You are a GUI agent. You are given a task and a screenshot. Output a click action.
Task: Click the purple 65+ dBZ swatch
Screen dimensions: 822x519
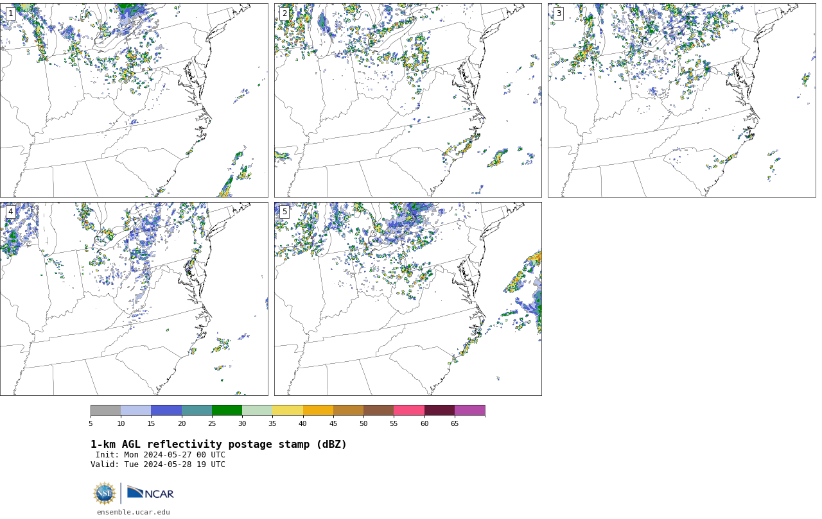tap(469, 411)
